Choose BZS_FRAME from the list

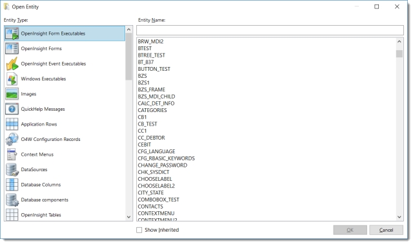[x=152, y=89]
